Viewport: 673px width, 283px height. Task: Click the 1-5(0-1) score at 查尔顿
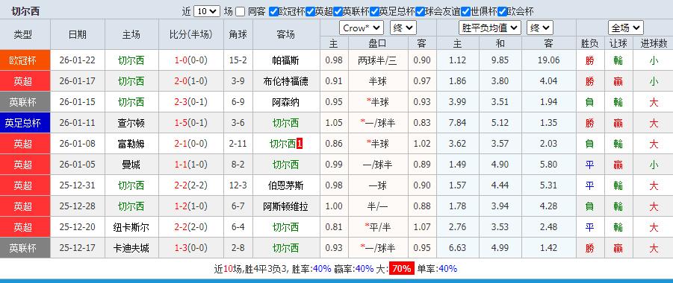(x=191, y=124)
